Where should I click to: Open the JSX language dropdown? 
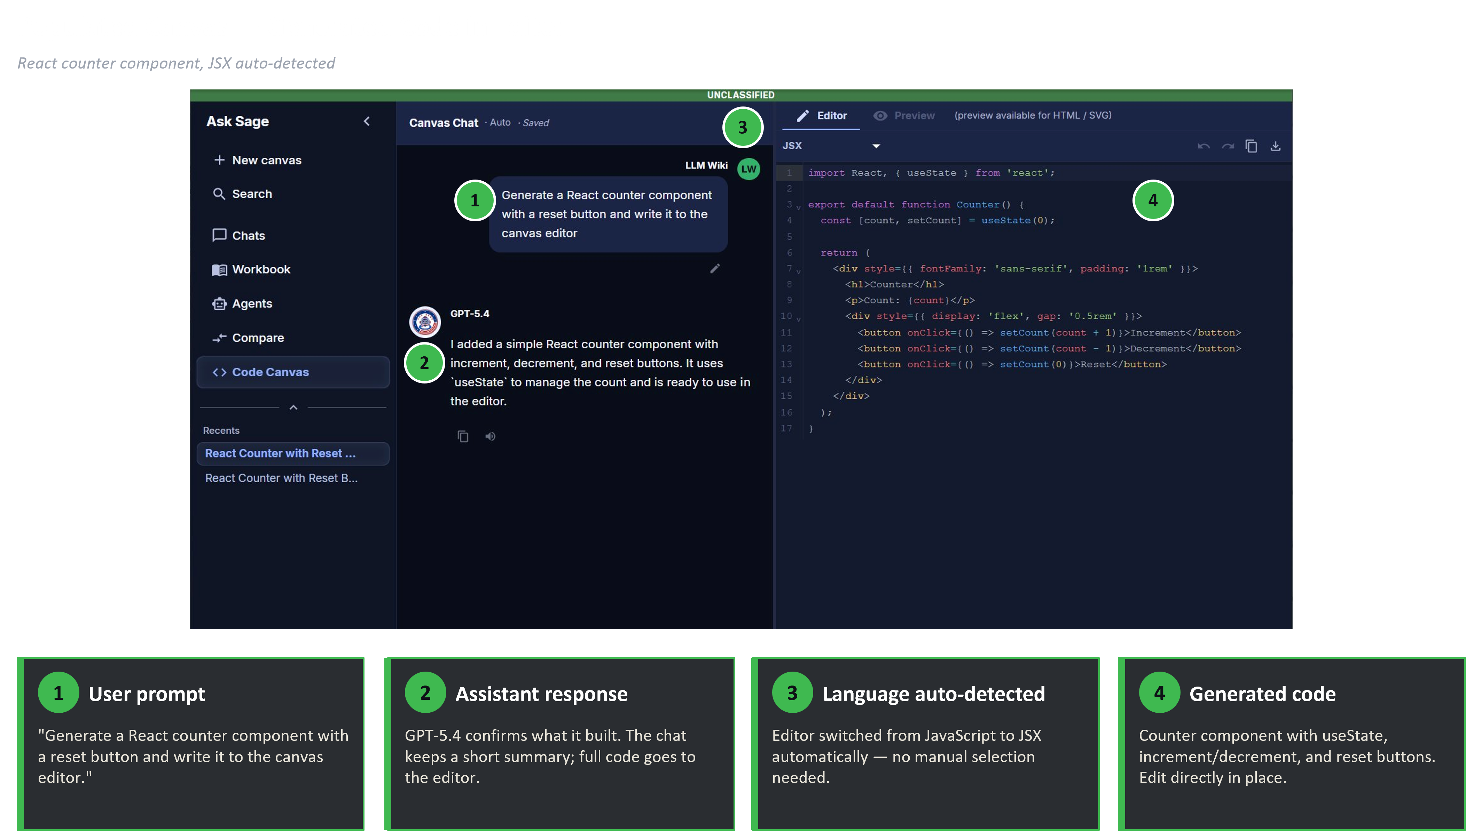[x=831, y=146]
